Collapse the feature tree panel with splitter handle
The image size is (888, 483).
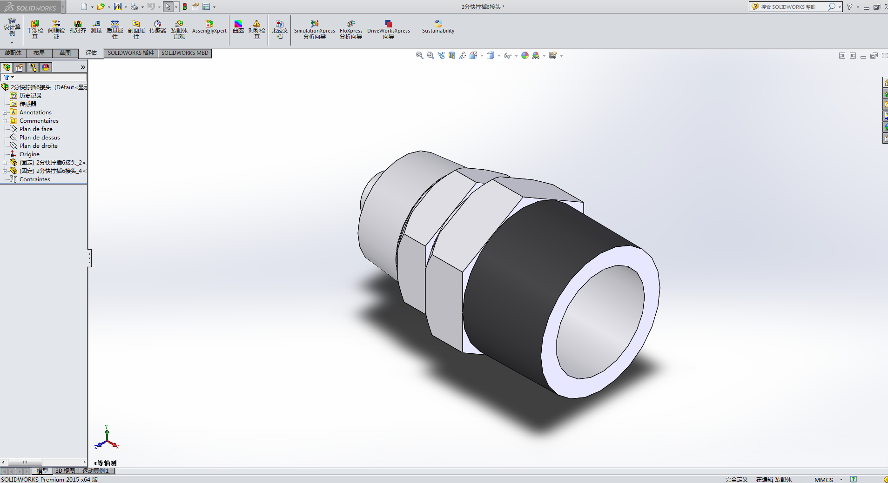(x=89, y=258)
